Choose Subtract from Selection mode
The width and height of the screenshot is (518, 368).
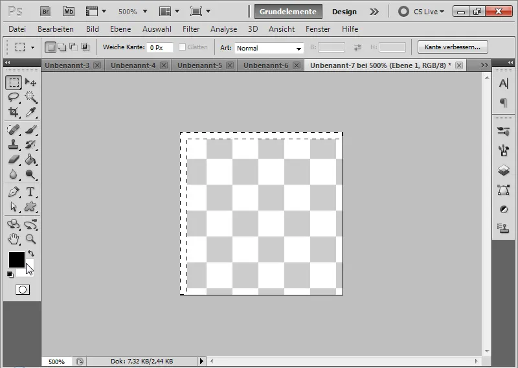point(73,47)
